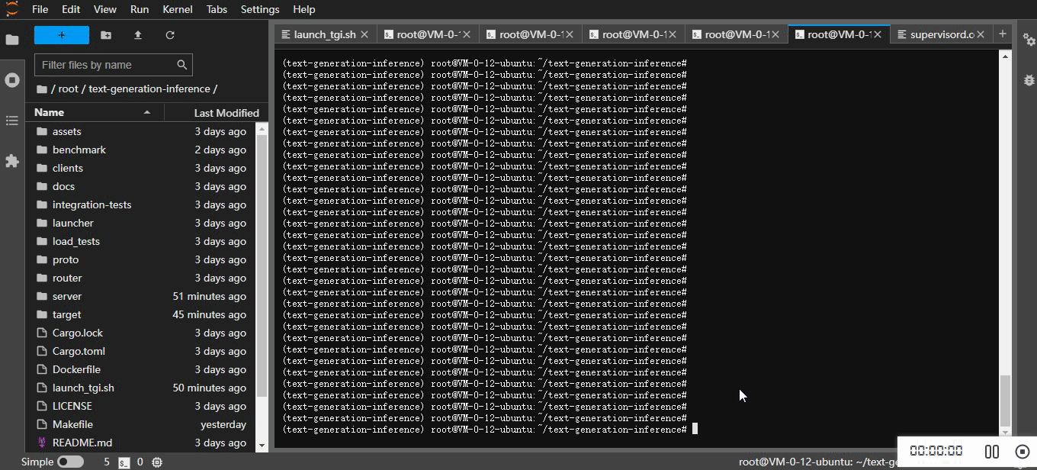Open the File menu
The width and height of the screenshot is (1037, 470).
[x=40, y=9]
